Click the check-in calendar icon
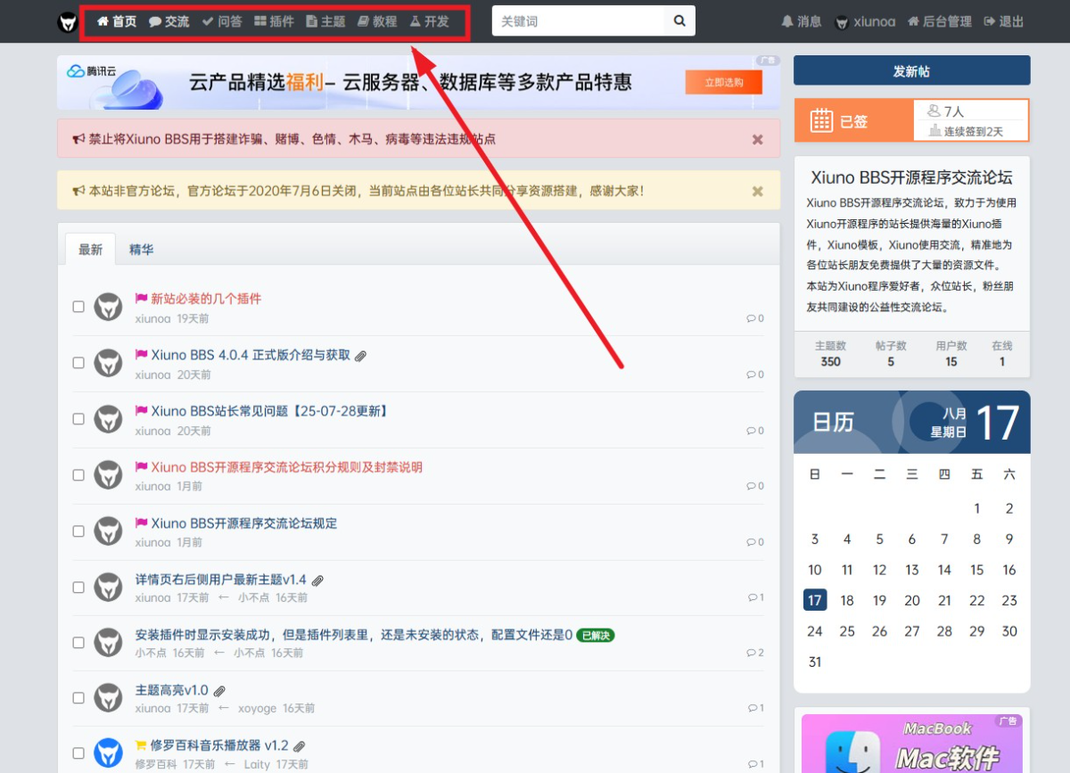Image resolution: width=1070 pixels, height=773 pixels. click(x=821, y=121)
